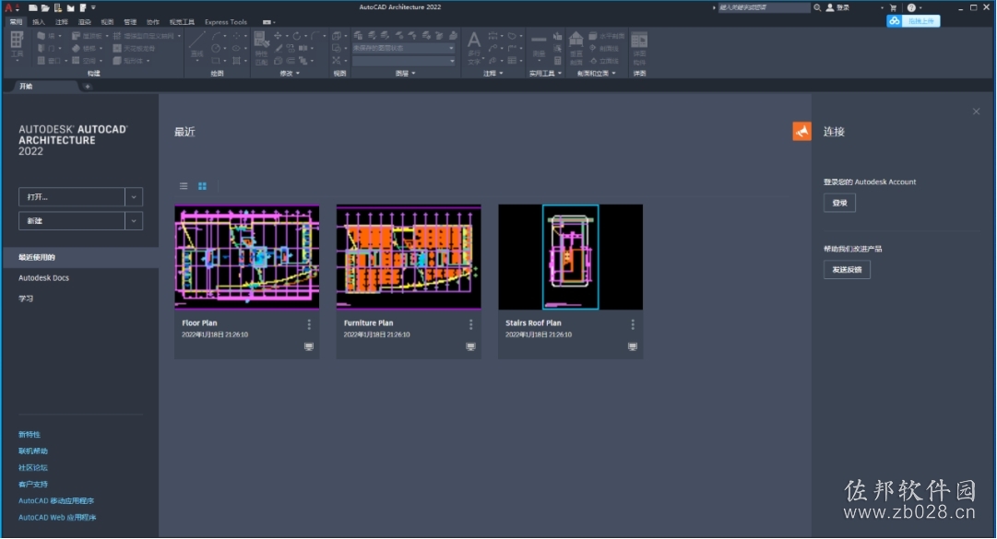Select the 多行文字 multiline text tool
This screenshot has height=539, width=997.
point(474,48)
